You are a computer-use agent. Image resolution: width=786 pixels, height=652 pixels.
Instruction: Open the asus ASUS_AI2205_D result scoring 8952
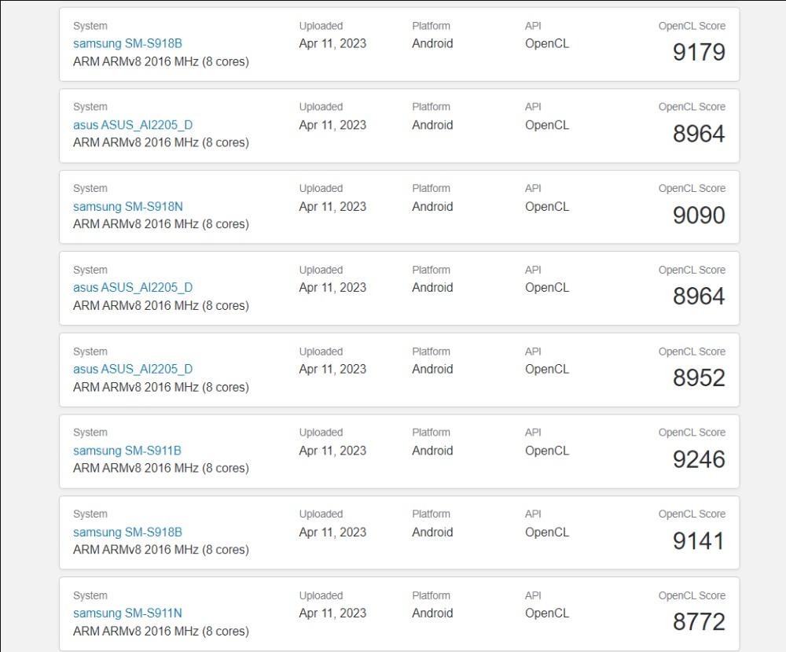coord(132,369)
